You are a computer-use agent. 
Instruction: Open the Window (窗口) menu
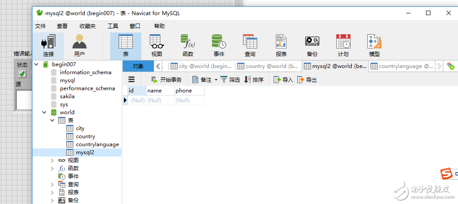(x=135, y=26)
